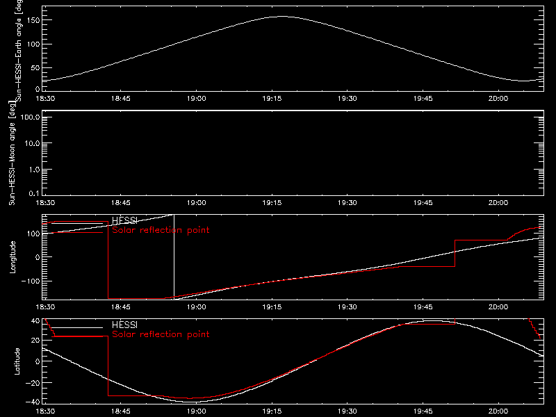Viewport: 556px width, 417px height.
Task: Click red vertical step near 19:51 in Longitude plot
Action: pyautogui.click(x=455, y=253)
